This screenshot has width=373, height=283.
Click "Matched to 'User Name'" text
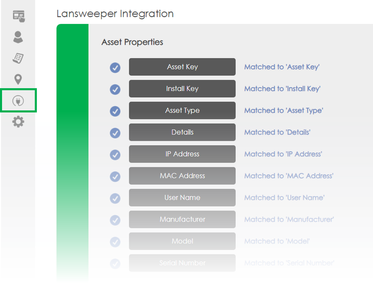click(x=284, y=198)
